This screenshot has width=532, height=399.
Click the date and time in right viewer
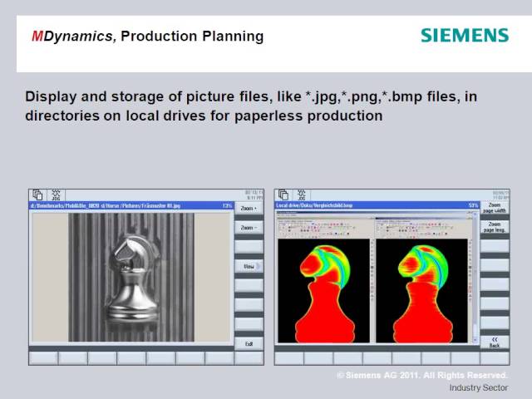tap(500, 195)
